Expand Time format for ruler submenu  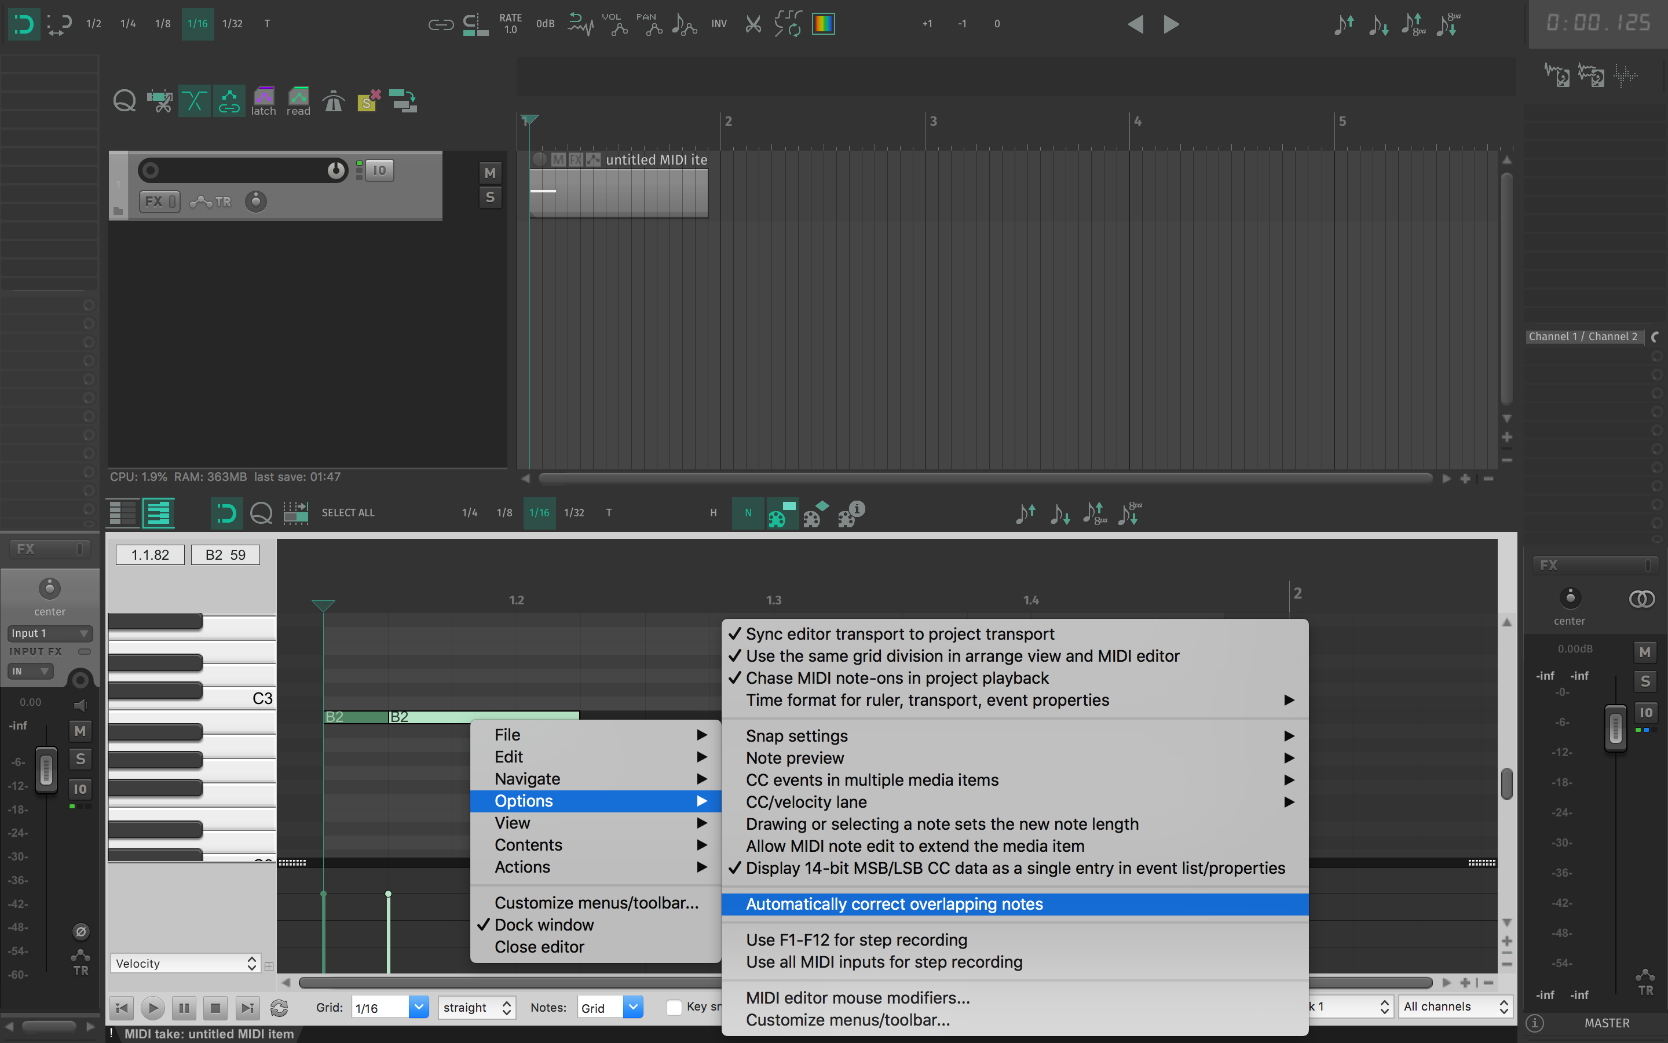tap(1015, 700)
